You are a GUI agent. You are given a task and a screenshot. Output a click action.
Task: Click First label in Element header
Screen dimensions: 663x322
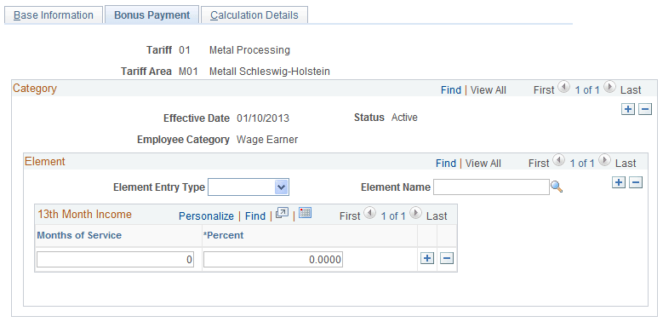539,164
